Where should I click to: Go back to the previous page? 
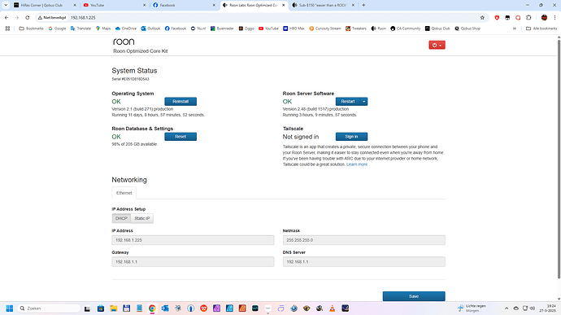click(7, 18)
